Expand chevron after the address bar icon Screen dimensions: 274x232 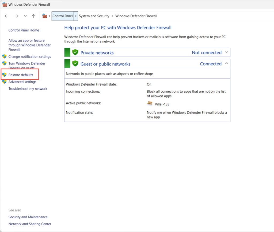(50, 16)
